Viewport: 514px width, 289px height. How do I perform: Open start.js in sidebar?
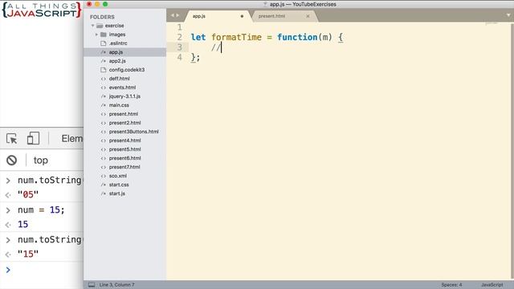point(116,193)
